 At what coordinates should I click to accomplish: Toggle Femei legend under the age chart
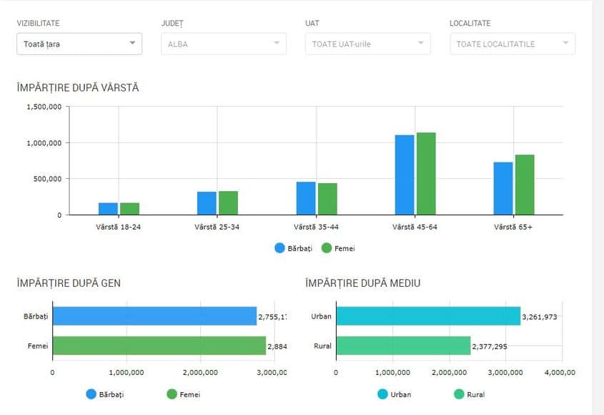[x=327, y=248]
